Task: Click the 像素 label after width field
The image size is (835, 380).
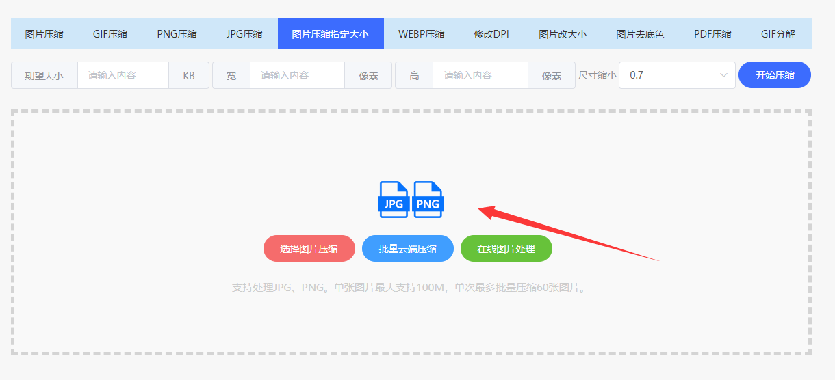Action: click(x=368, y=75)
